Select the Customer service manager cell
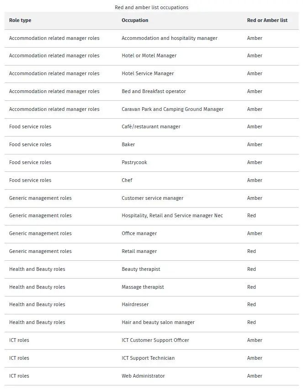This screenshot has width=303, height=390. click(152, 198)
